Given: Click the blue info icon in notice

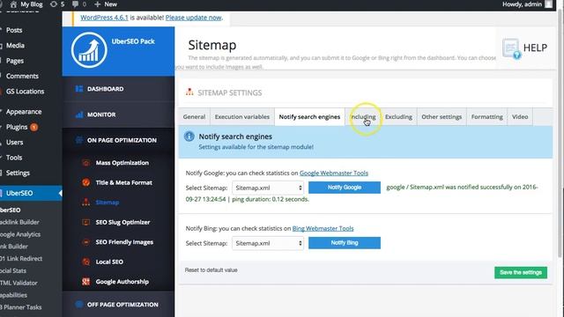Looking at the screenshot, I should click(x=189, y=136).
